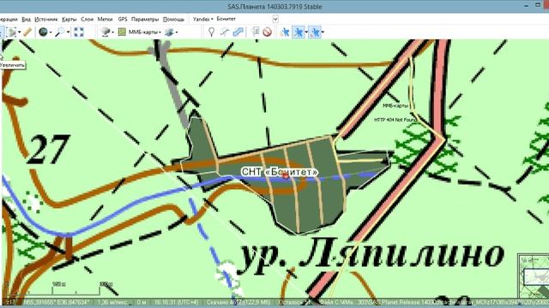Select the selection operations tool icon
The width and height of the screenshot is (549, 308).
point(11,33)
